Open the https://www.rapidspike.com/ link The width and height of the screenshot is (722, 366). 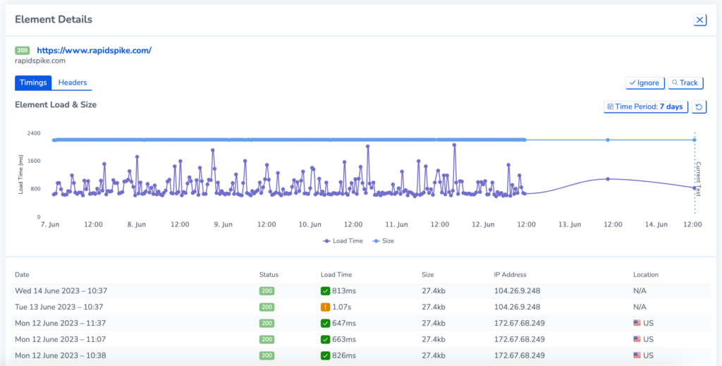click(94, 51)
